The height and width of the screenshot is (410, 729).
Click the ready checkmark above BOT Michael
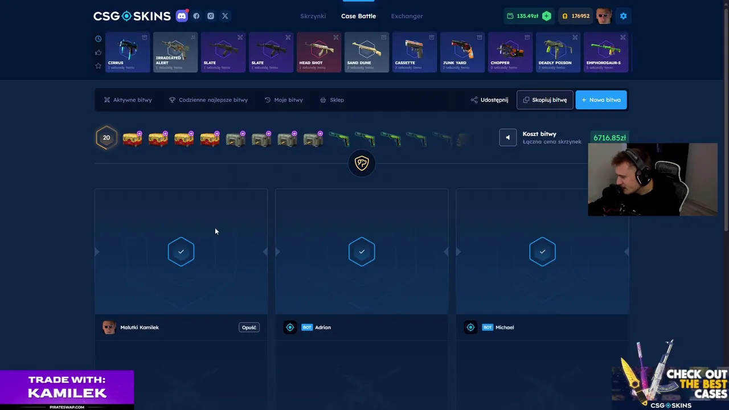542,252
